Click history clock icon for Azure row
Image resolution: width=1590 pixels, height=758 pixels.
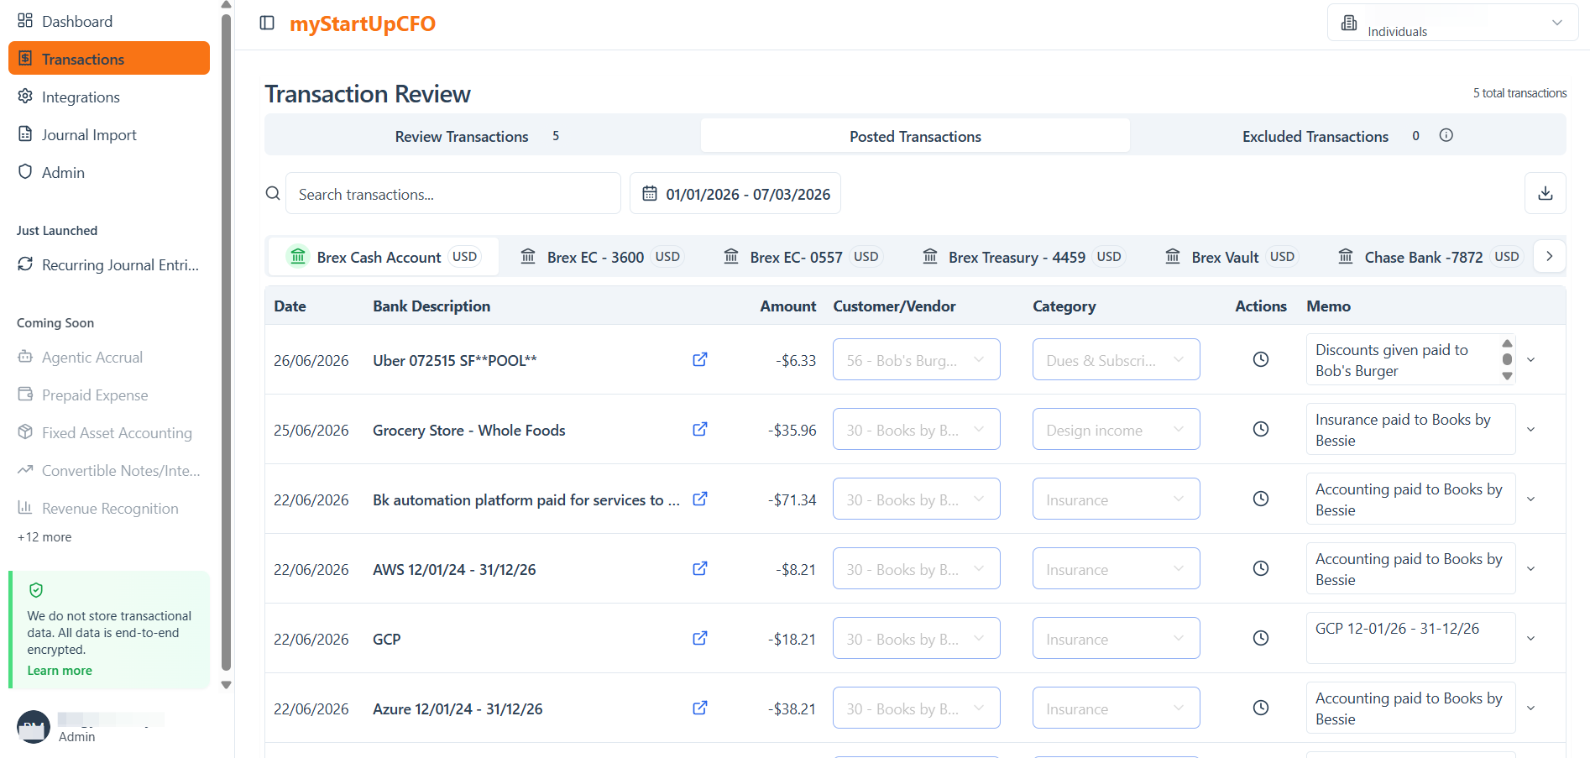click(x=1260, y=708)
